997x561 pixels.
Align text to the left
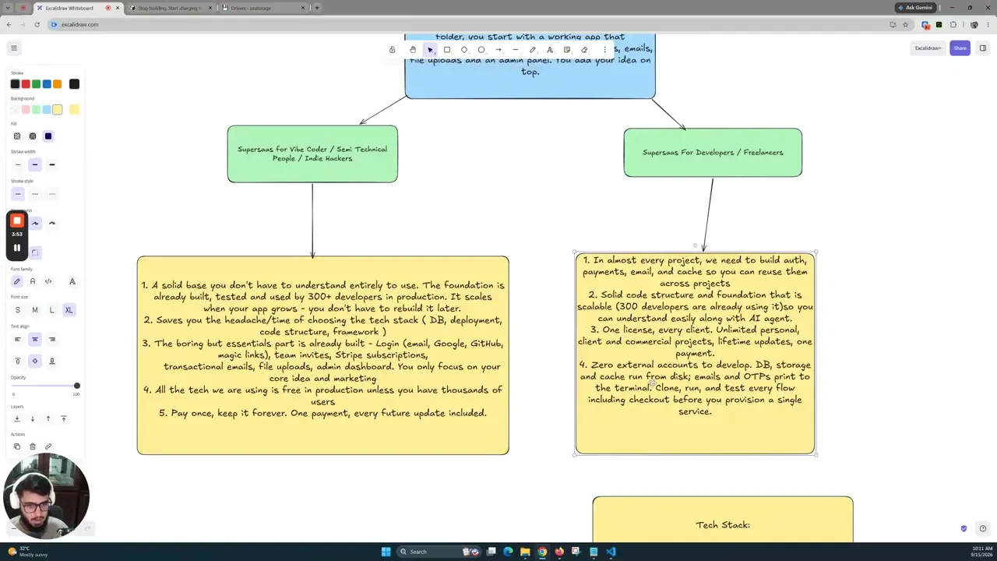[17, 339]
